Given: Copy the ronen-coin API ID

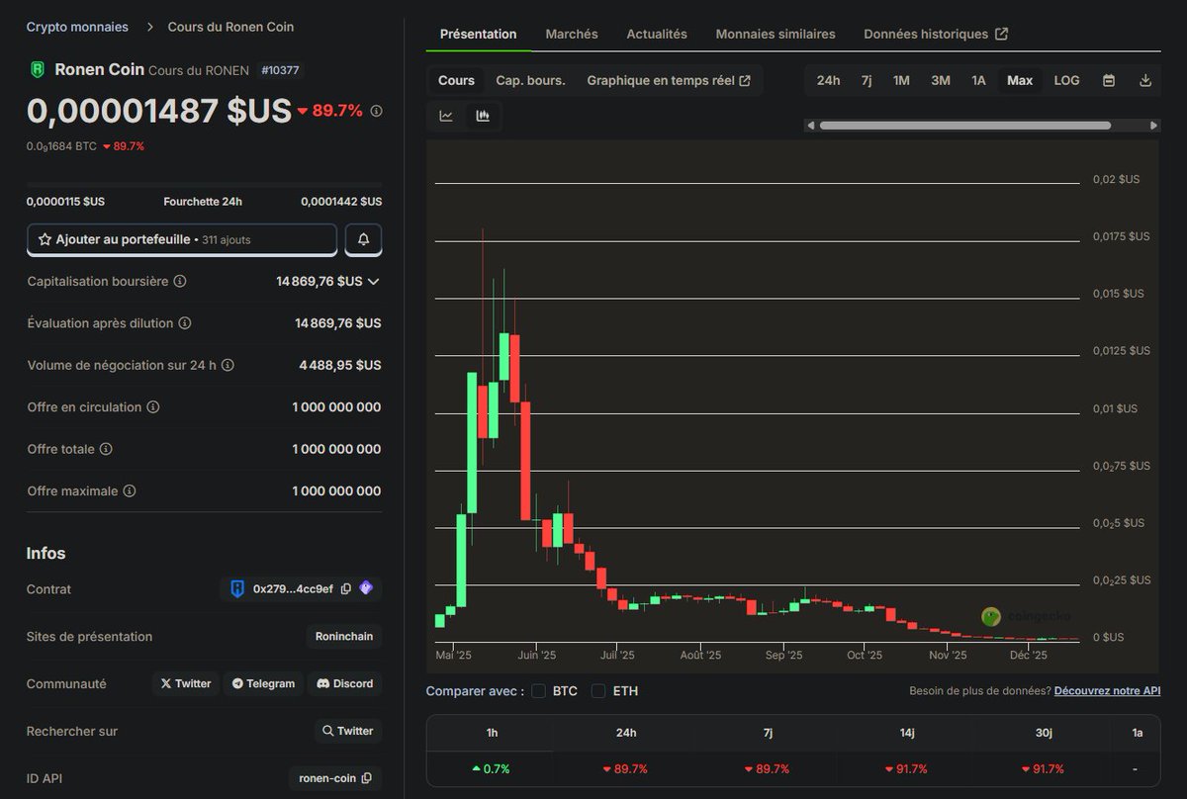Looking at the screenshot, I should coord(367,778).
